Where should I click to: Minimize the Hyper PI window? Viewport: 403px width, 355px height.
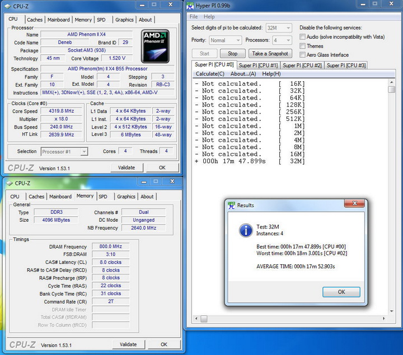363,4
